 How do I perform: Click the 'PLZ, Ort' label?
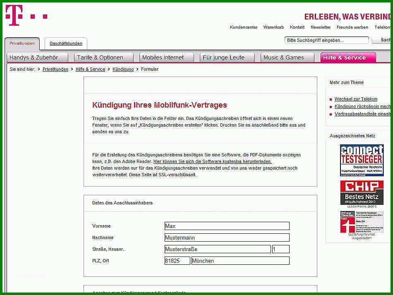pos(101,261)
